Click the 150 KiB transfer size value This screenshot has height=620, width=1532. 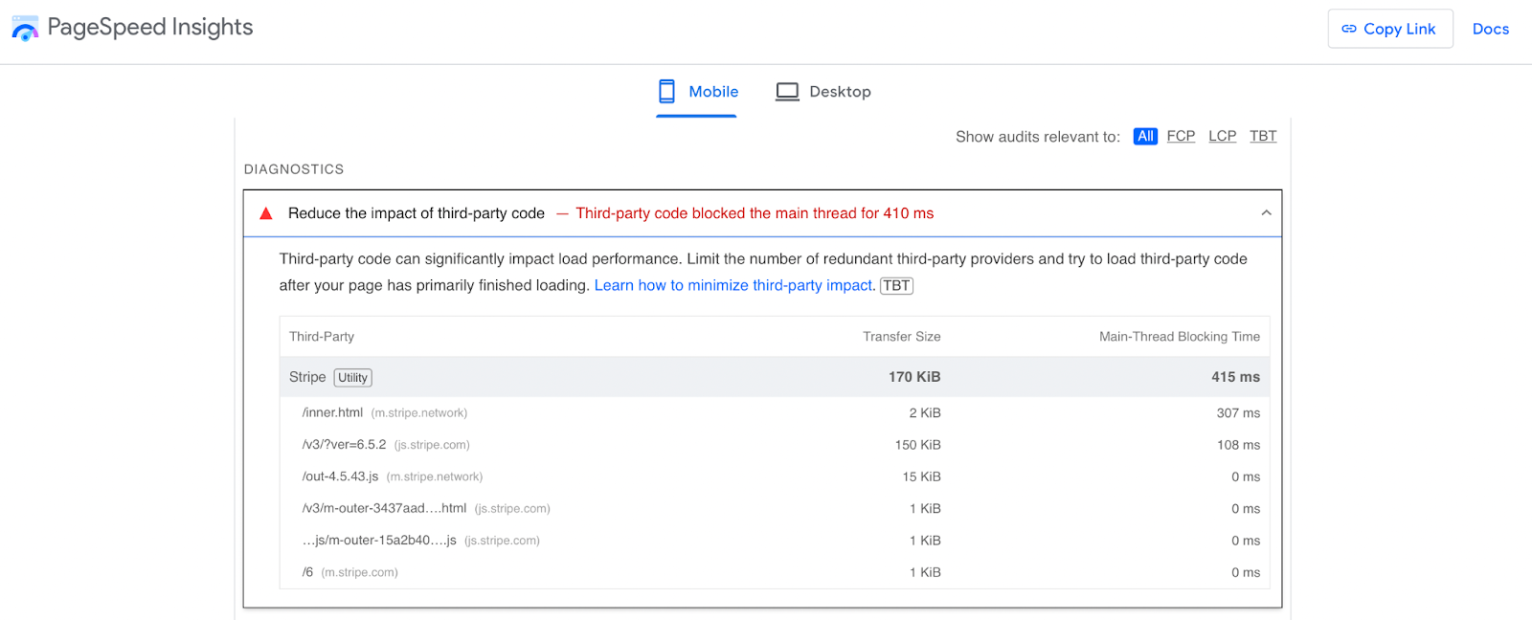pyautogui.click(x=918, y=445)
